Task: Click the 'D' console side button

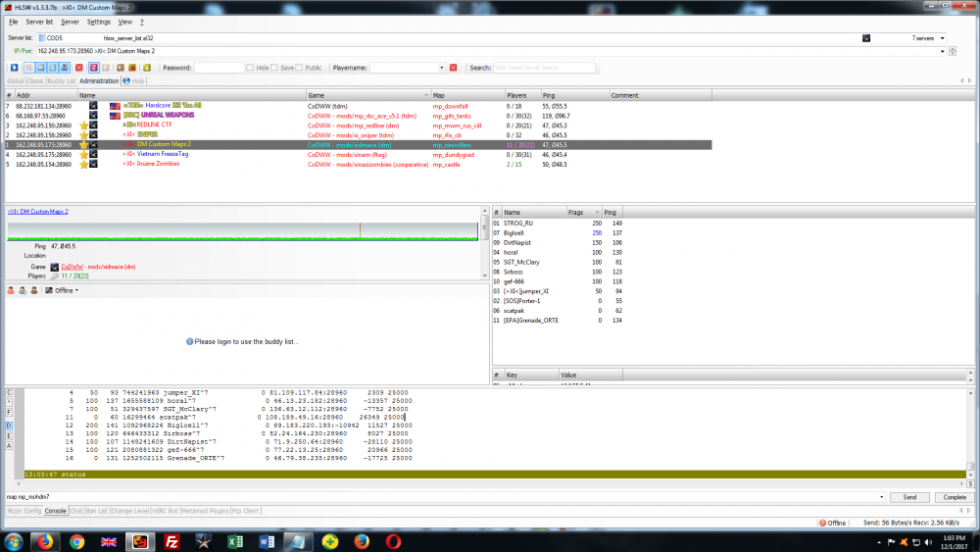Action: (x=10, y=425)
